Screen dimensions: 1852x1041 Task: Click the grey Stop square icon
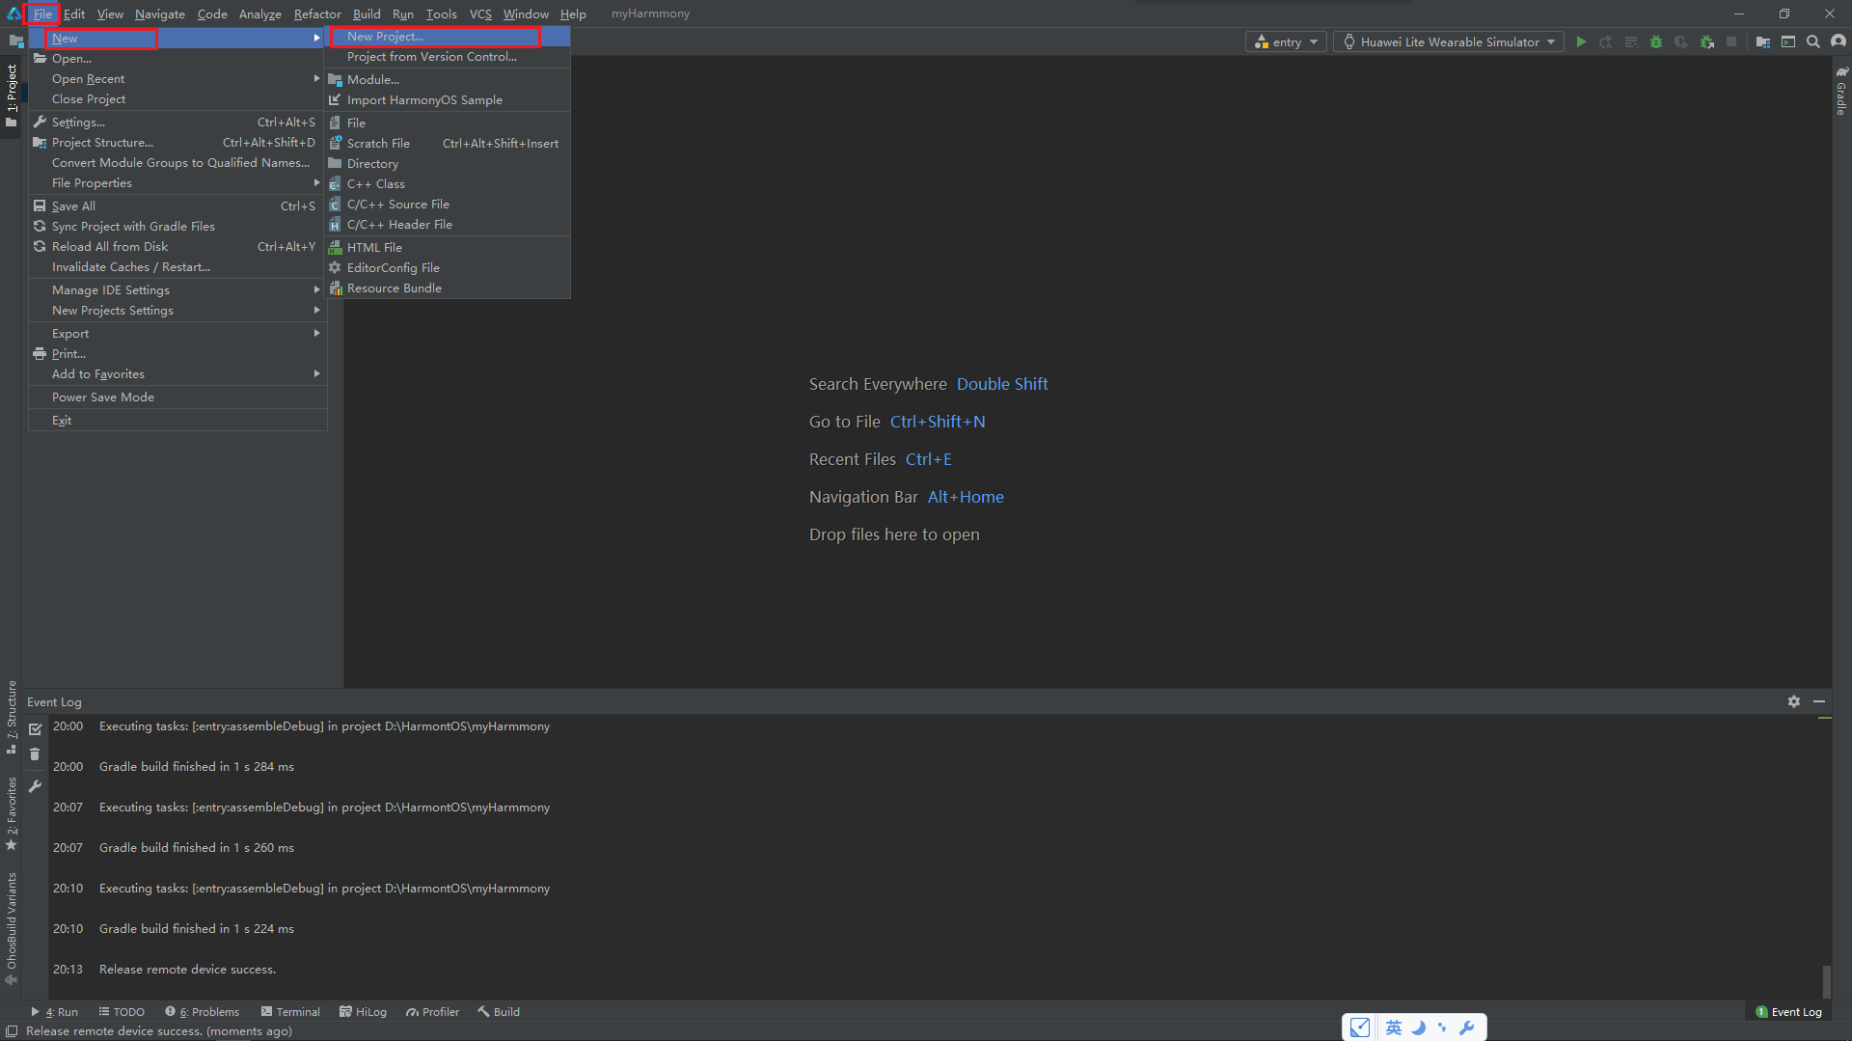coord(1731,41)
